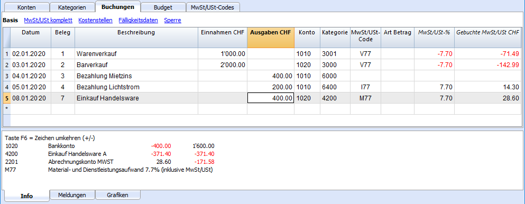Open the Sperre view
Viewport: 525px width, 204px height.
tap(173, 20)
